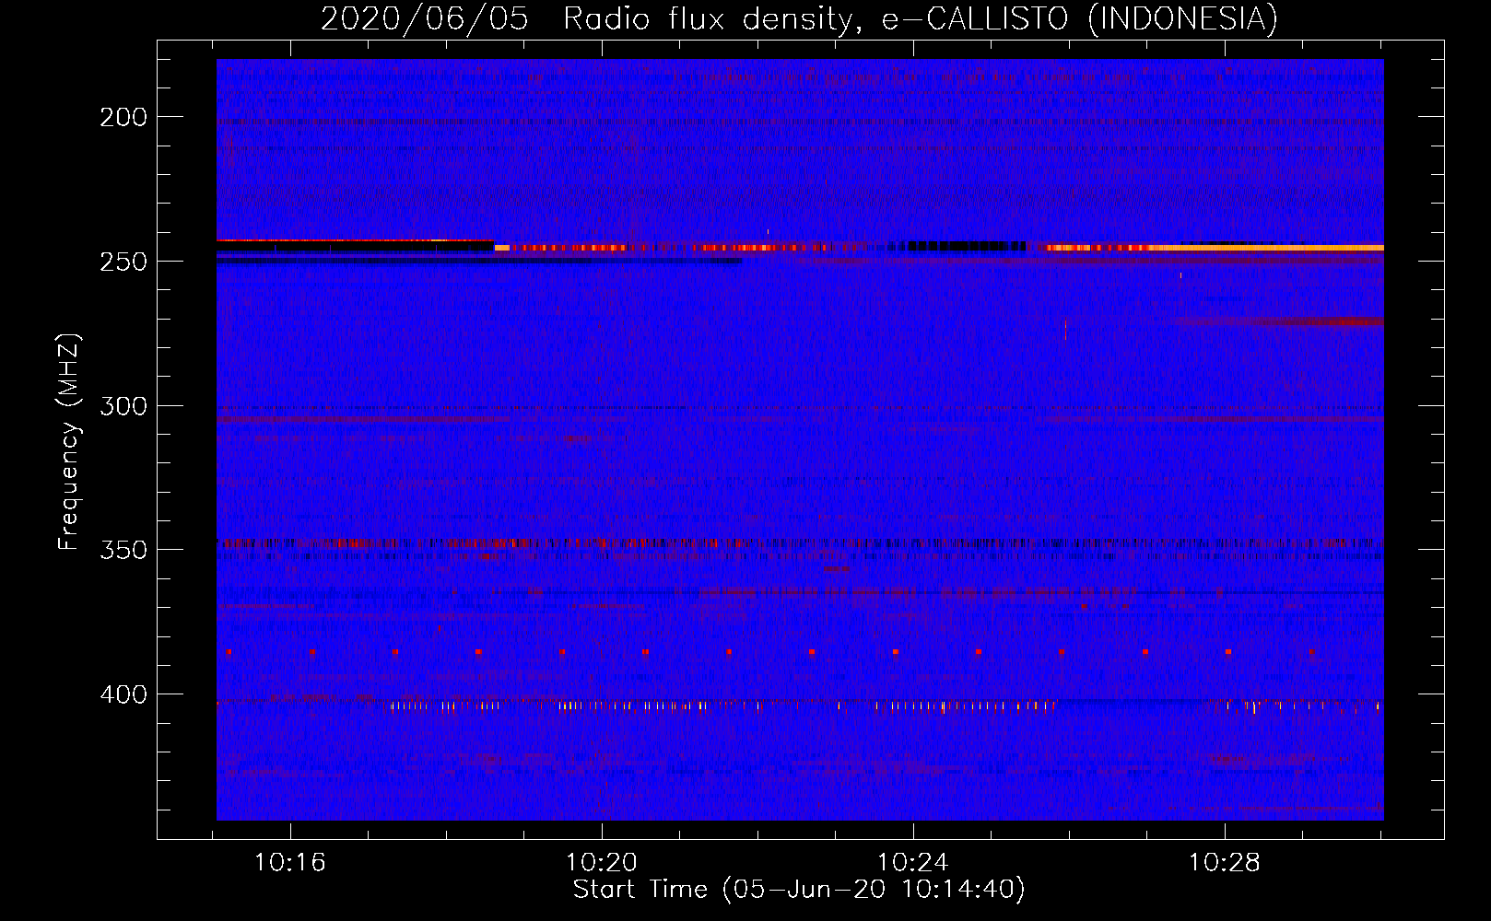This screenshot has height=921, width=1491.
Task: Click the 200 frequency tick label
Action: coord(123,117)
